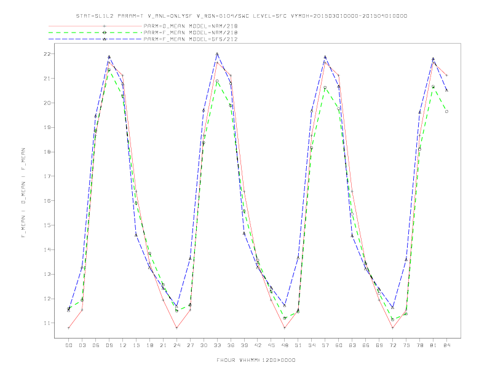Click x-axis forecast hour label 75
Screen dimensions: 487x376
coord(406,345)
